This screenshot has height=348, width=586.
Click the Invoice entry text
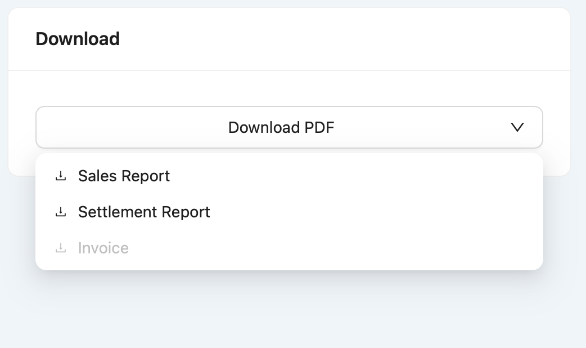tap(103, 248)
